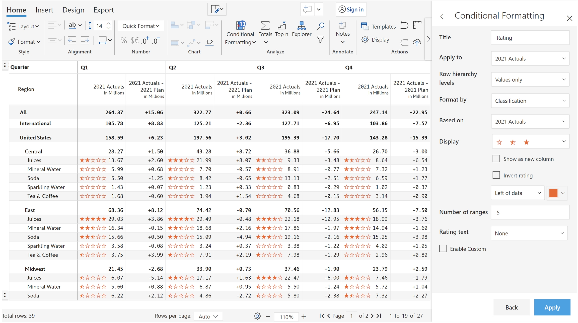Viewport: 578px width, 323px height.
Task: Click the search magnifier icon
Action: pos(320,26)
